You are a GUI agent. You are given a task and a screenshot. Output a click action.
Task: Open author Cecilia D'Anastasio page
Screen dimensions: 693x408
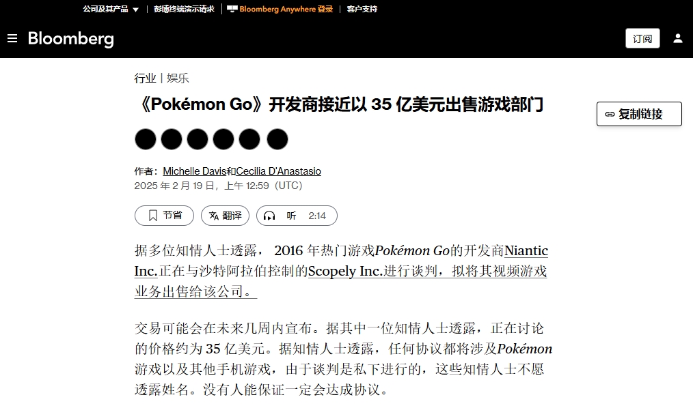point(278,171)
